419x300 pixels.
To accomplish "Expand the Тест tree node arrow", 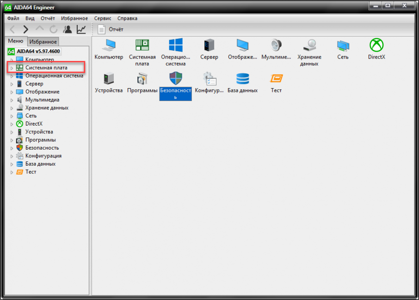I will (12, 172).
